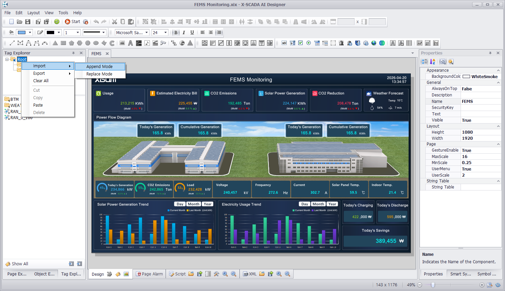Toggle bold text formatting
Screen dimensions: 505x291
[176, 32]
